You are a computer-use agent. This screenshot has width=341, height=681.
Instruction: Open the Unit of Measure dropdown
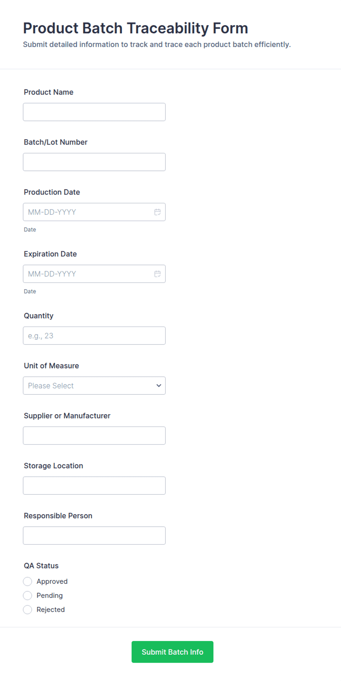coord(94,386)
